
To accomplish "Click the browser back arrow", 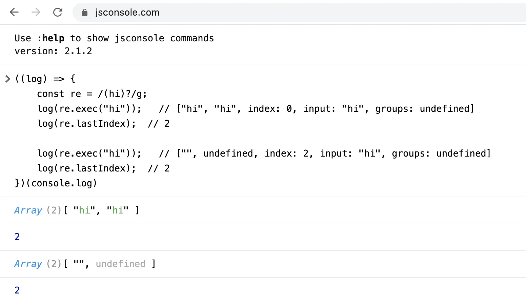I will 14,13.
